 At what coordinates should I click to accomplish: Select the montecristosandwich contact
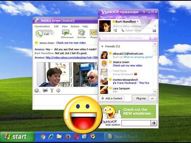[125, 80]
